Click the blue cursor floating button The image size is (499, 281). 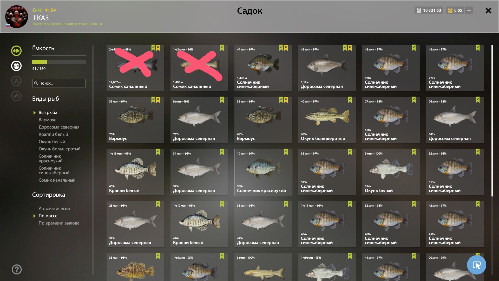tap(476, 265)
